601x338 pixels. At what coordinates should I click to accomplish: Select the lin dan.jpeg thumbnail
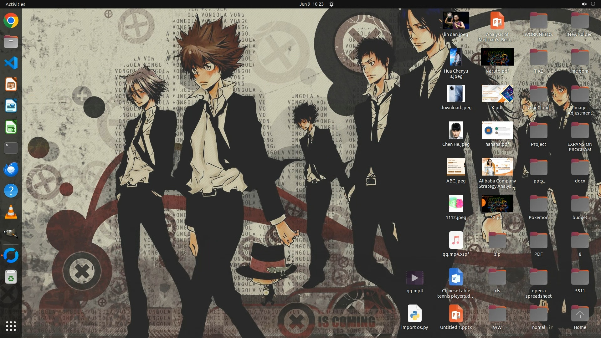(456, 21)
